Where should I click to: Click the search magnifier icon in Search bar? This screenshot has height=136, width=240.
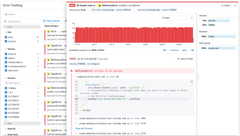pos(6,14)
